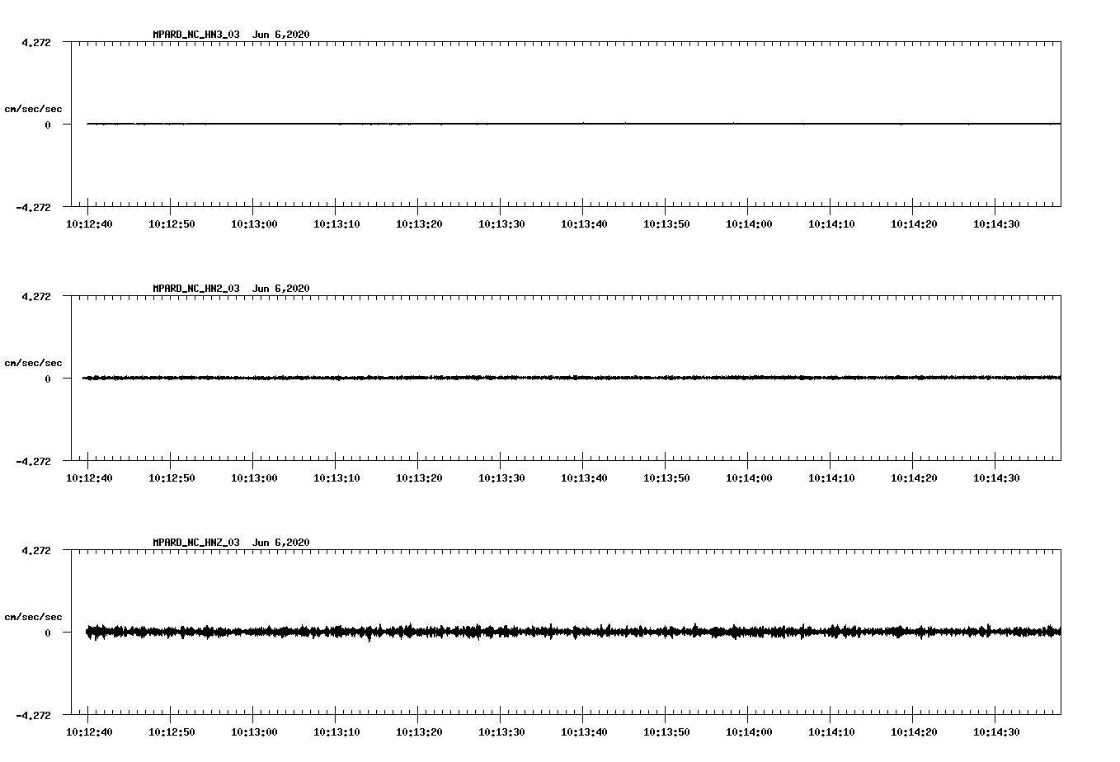The height and width of the screenshot is (762, 1120).
Task: Select 10:13:30 tick label under HN2 plot
Action: 501,478
